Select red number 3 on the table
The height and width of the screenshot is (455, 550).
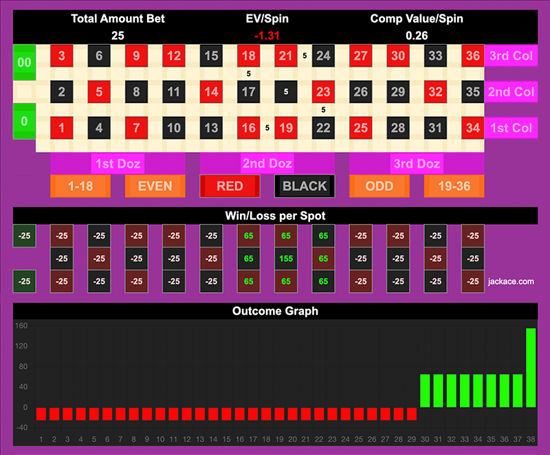coord(62,56)
